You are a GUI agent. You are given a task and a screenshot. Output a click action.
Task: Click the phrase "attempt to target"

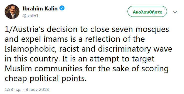(x=122, y=59)
